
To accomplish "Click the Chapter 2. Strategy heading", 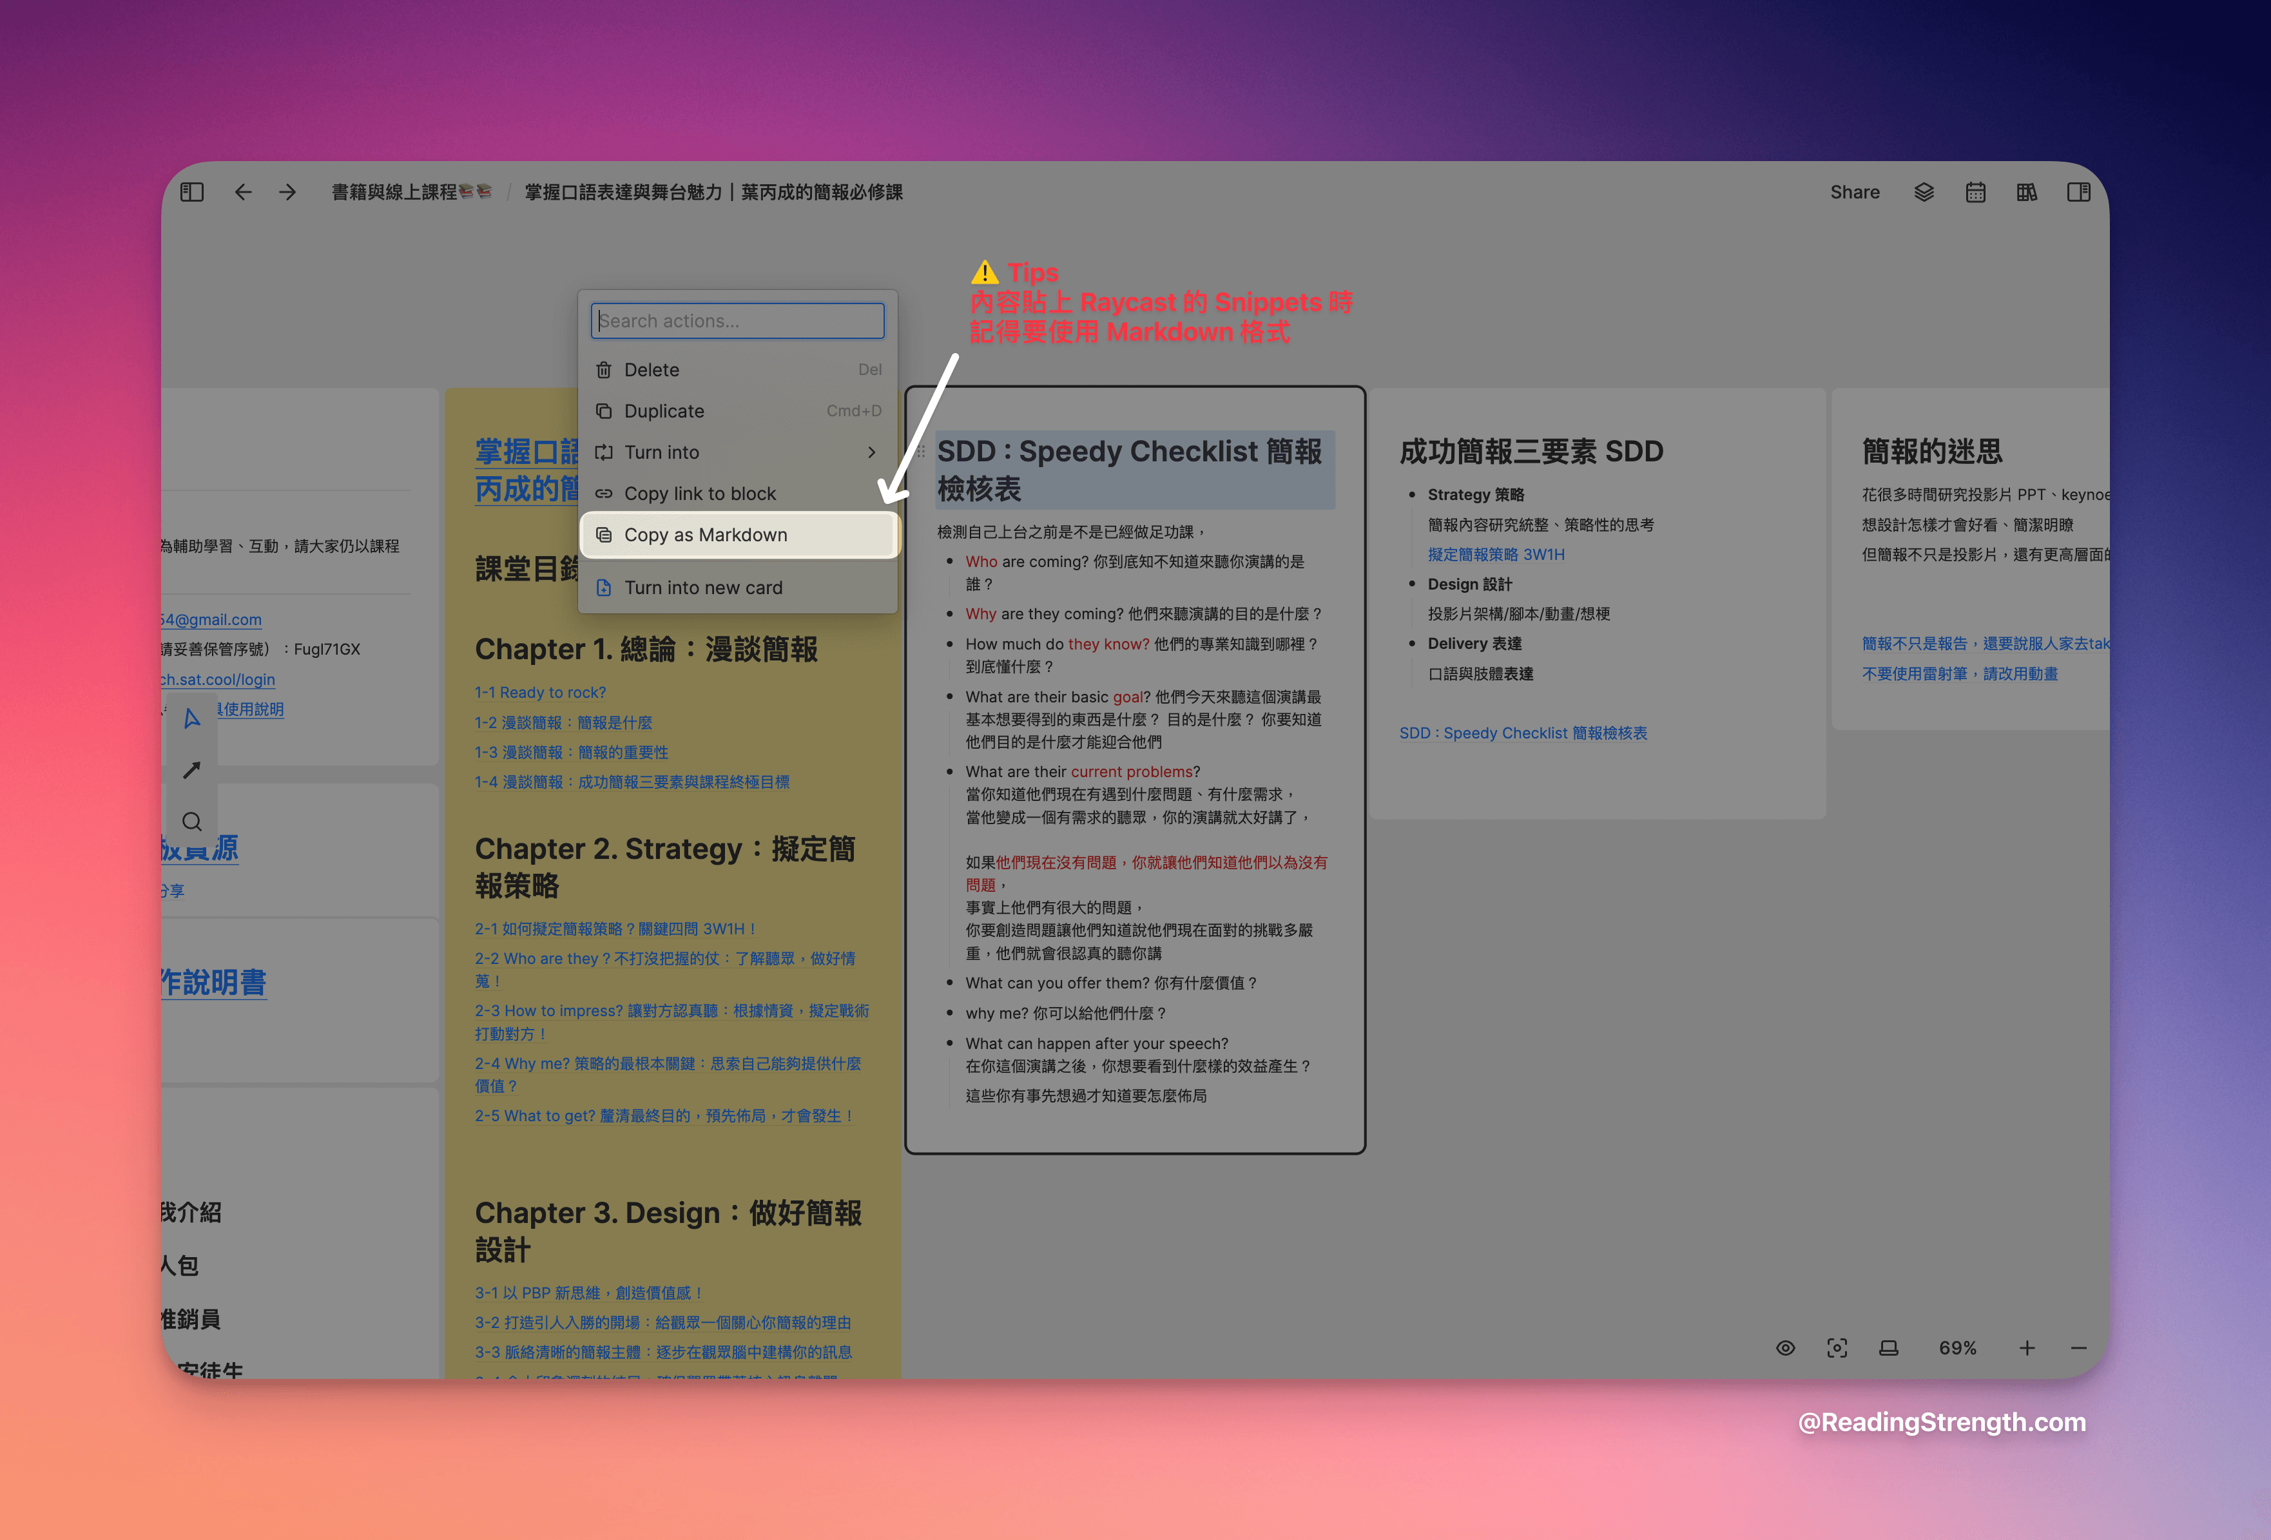I will (666, 867).
